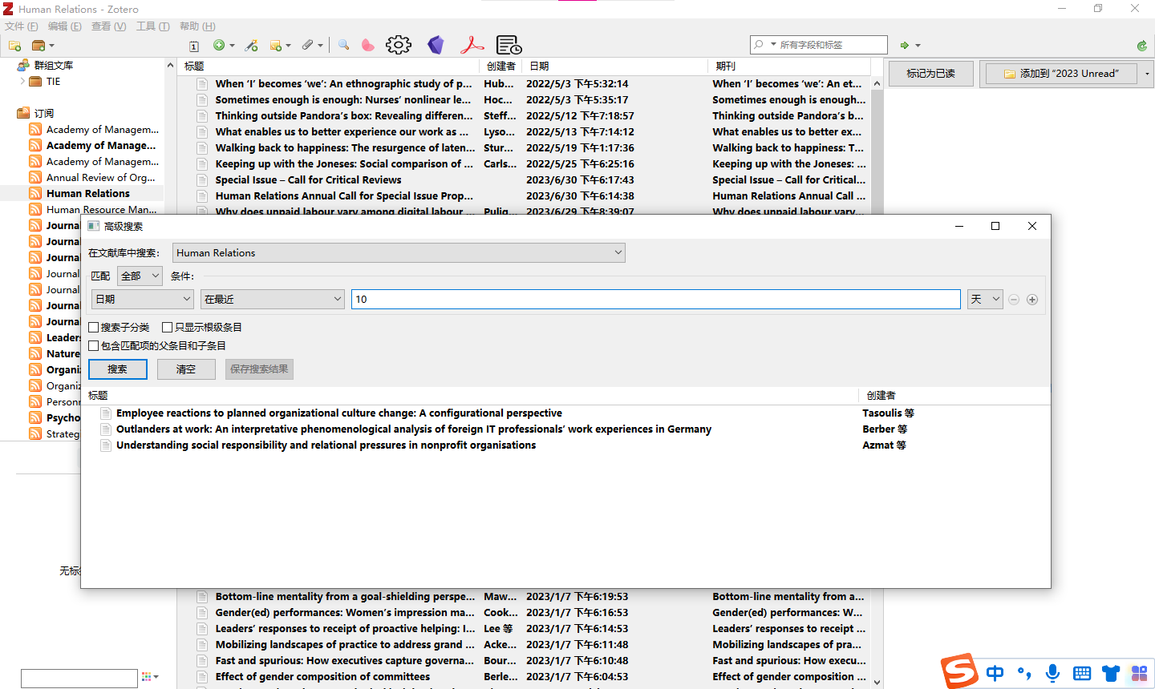This screenshot has height=689, width=1155.
Task: Click the green plus new item icon
Action: tap(219, 46)
